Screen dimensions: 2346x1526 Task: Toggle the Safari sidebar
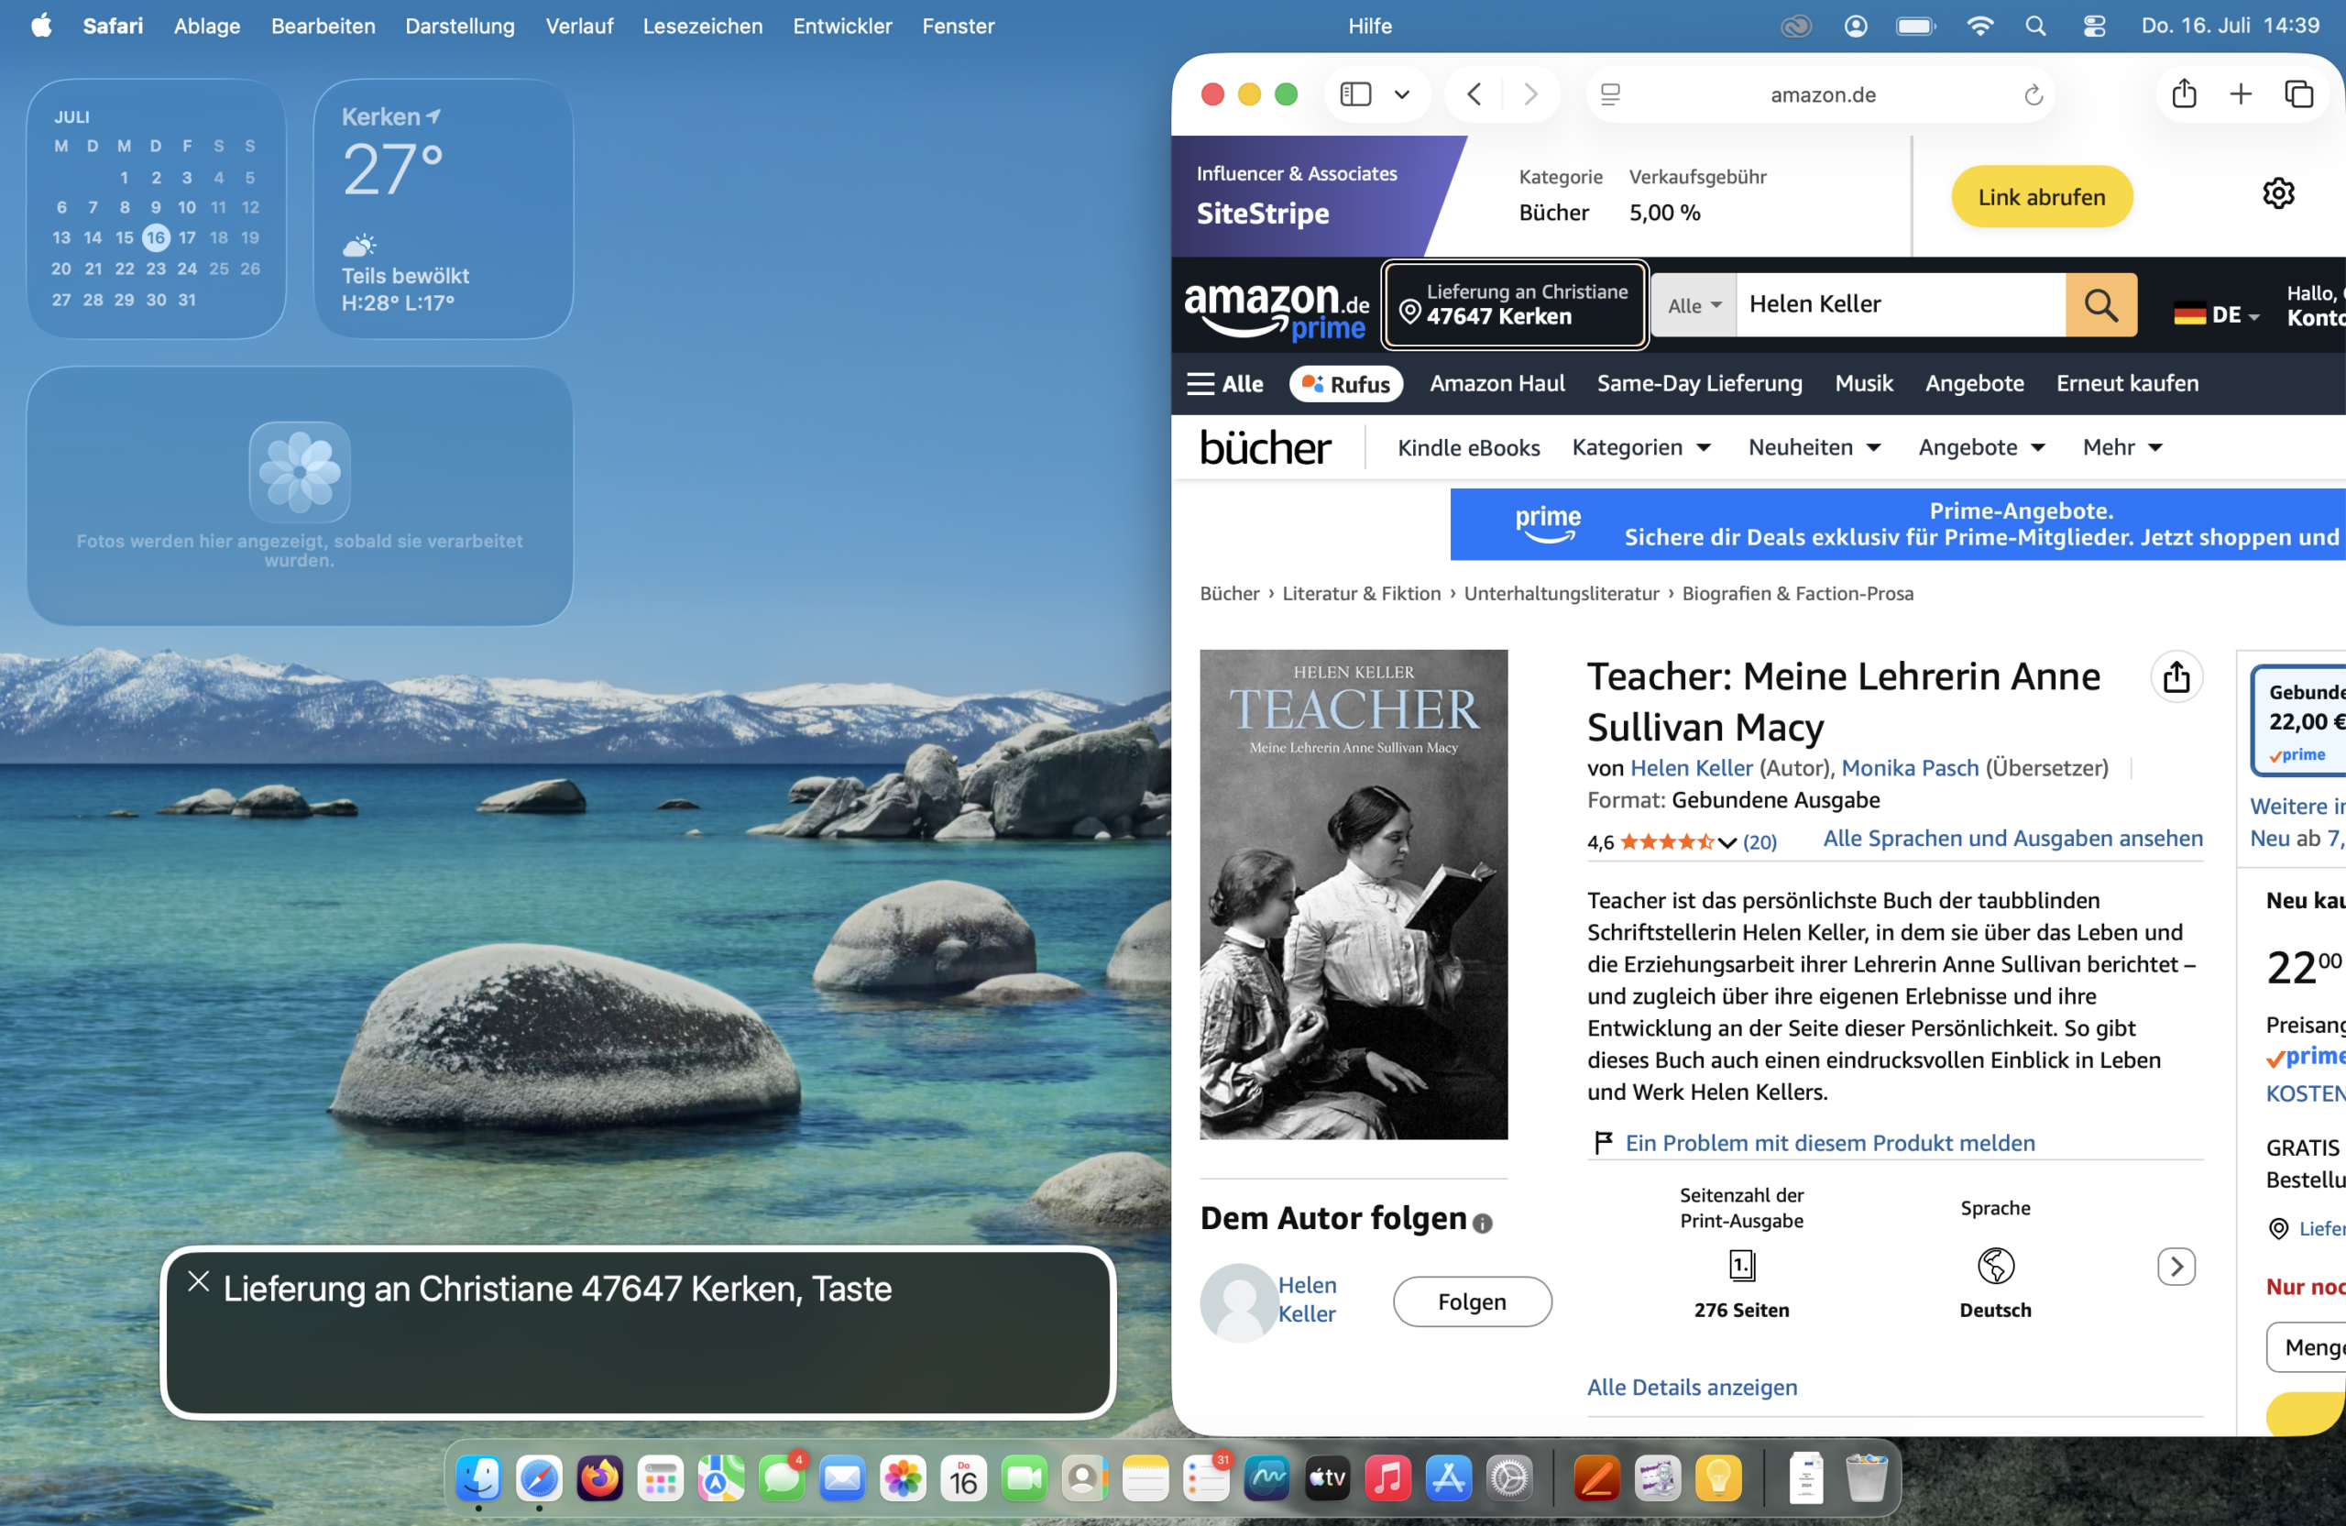tap(1355, 93)
